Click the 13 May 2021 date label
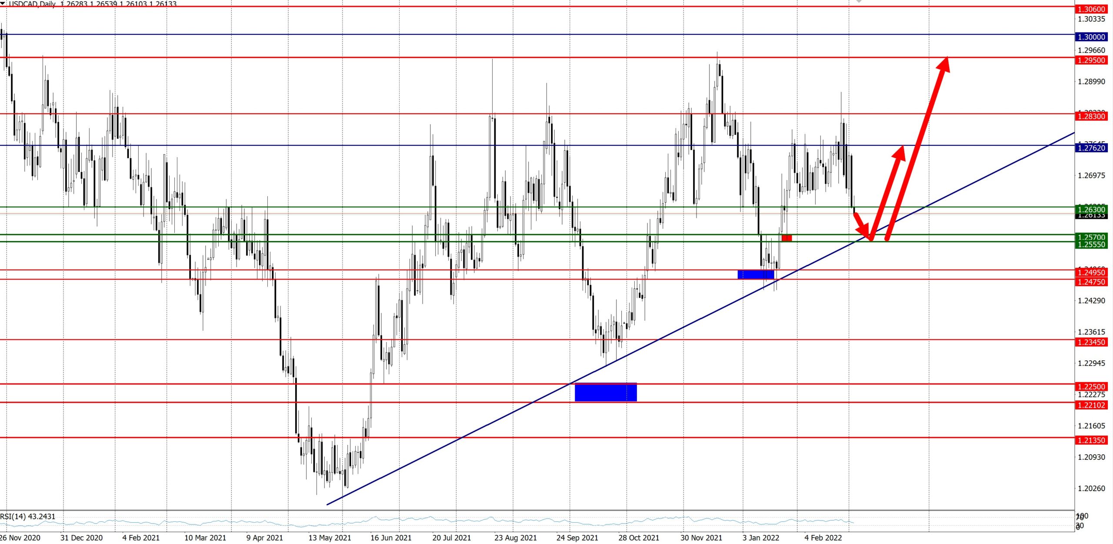Image resolution: width=1113 pixels, height=544 pixels. [x=330, y=537]
